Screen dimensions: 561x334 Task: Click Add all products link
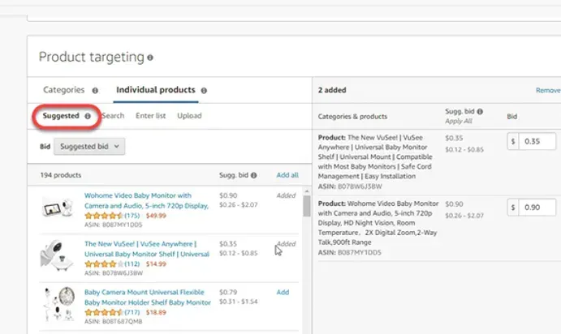287,175
